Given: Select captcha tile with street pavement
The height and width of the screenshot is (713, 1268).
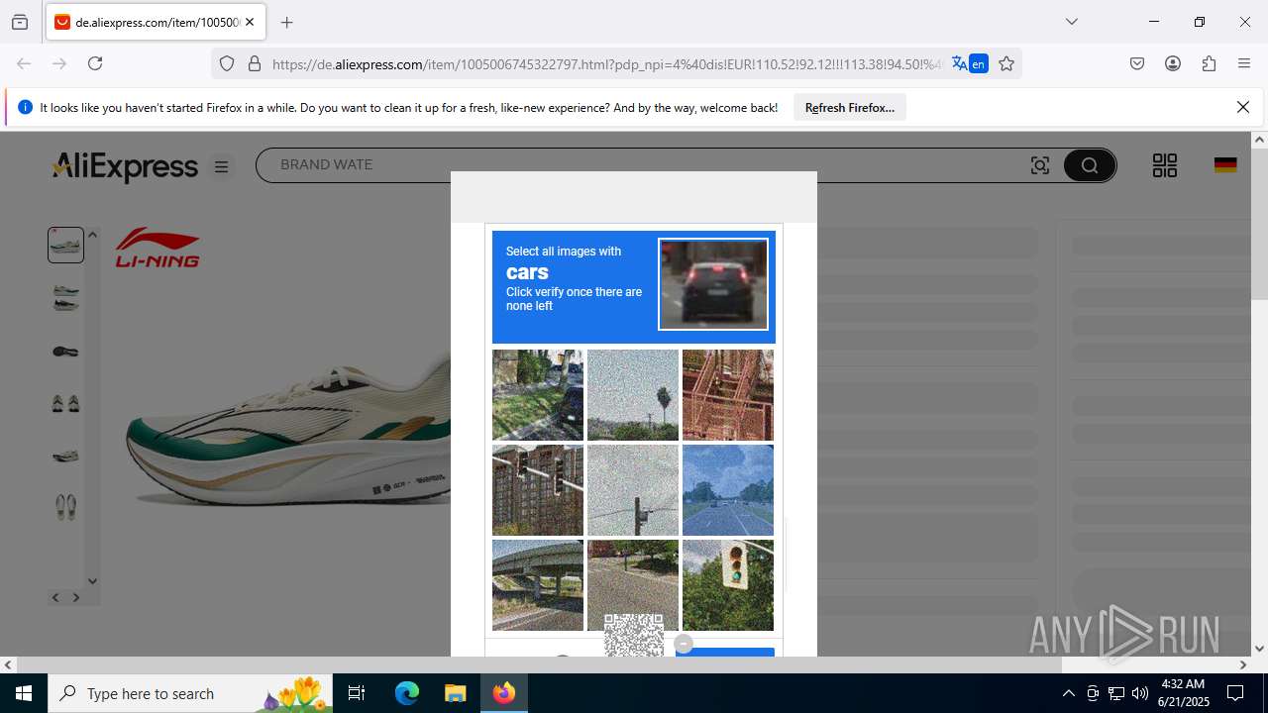Looking at the screenshot, I should (x=633, y=585).
